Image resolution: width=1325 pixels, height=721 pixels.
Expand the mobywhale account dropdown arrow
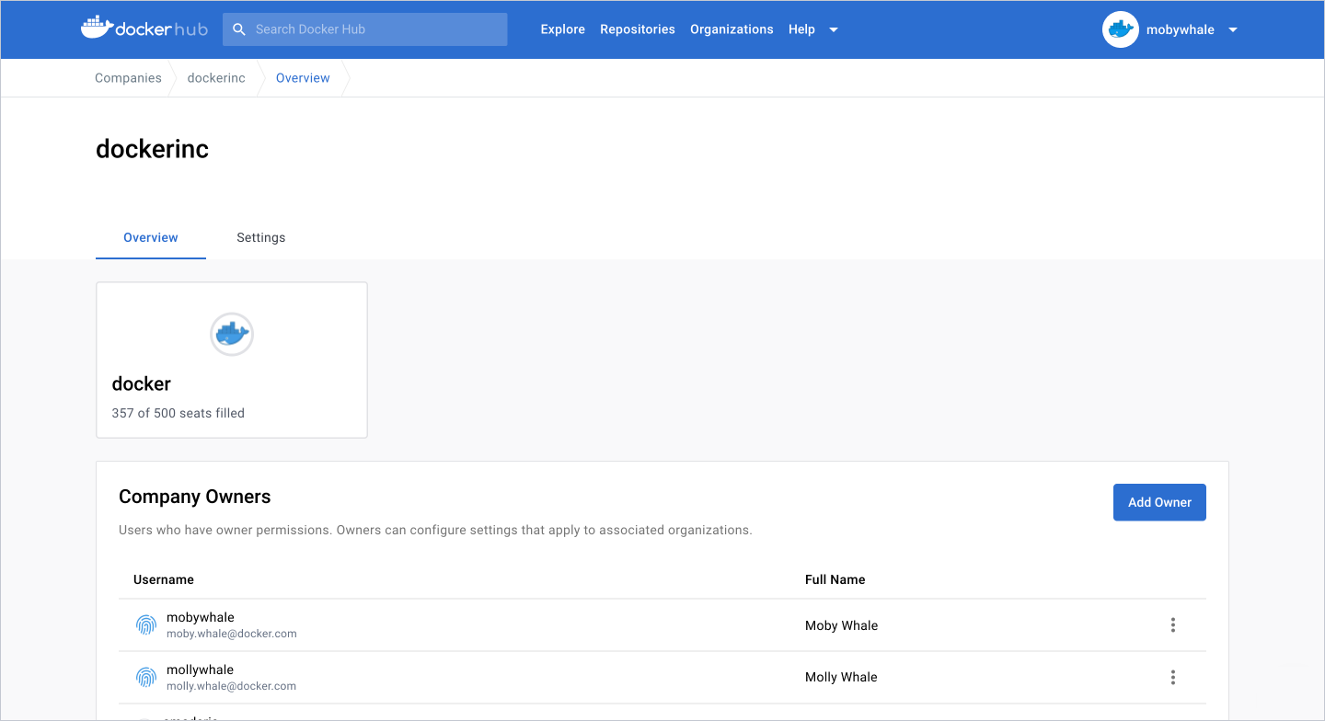click(1233, 29)
